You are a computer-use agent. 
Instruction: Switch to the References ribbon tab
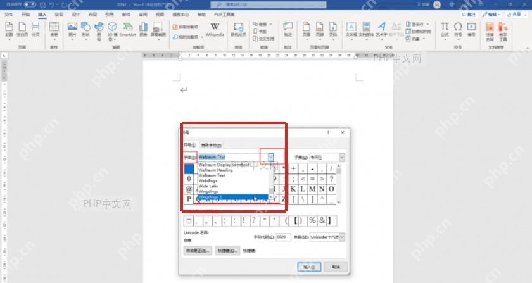coord(109,15)
